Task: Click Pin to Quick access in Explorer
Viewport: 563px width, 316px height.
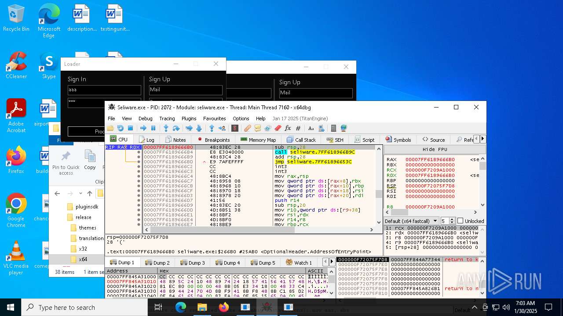Action: point(66,163)
